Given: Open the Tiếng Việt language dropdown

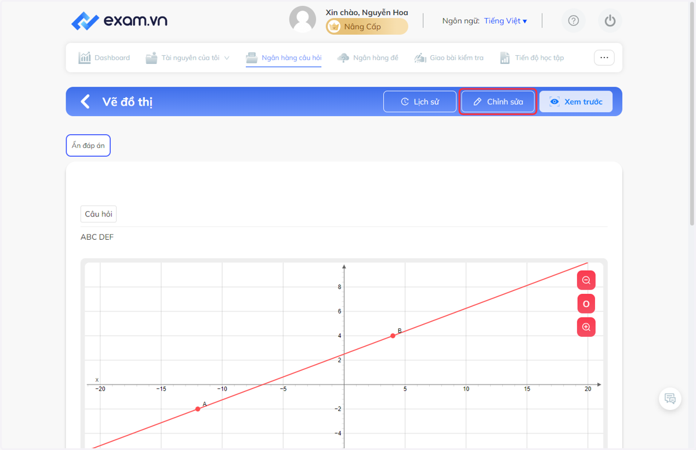Looking at the screenshot, I should (x=506, y=21).
